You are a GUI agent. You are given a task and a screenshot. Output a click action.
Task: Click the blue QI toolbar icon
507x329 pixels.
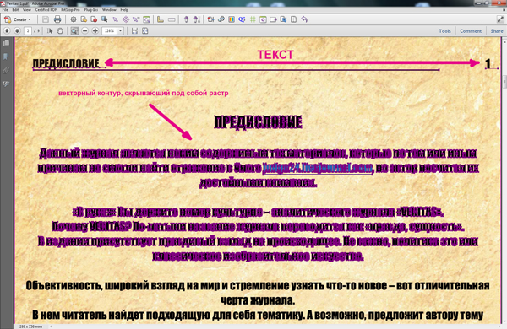click(x=242, y=19)
